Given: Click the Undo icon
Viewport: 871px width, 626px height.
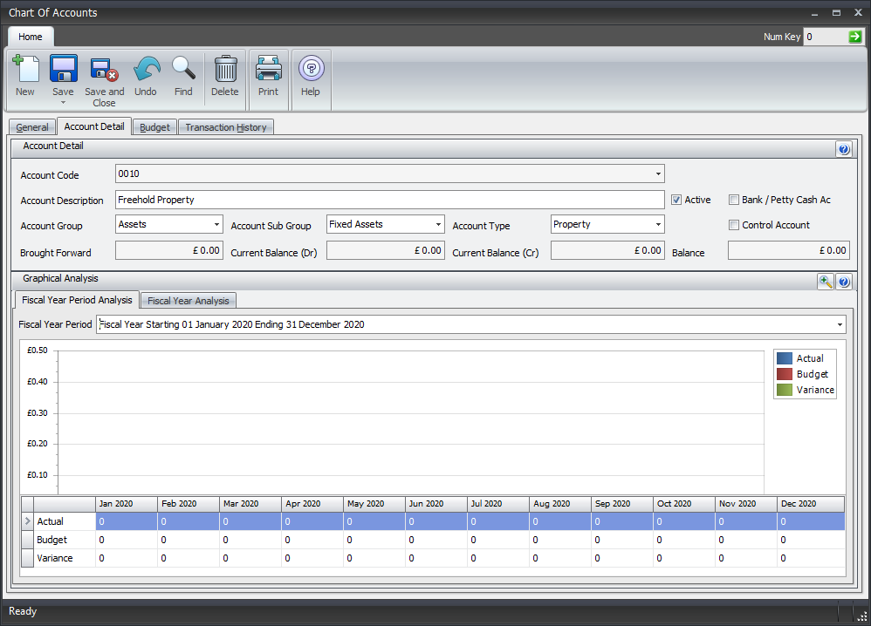Looking at the screenshot, I should click(x=146, y=77).
